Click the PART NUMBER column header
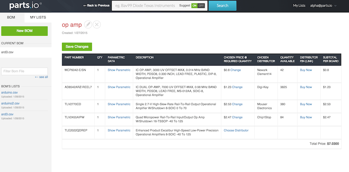349x172 pixels. point(74,58)
